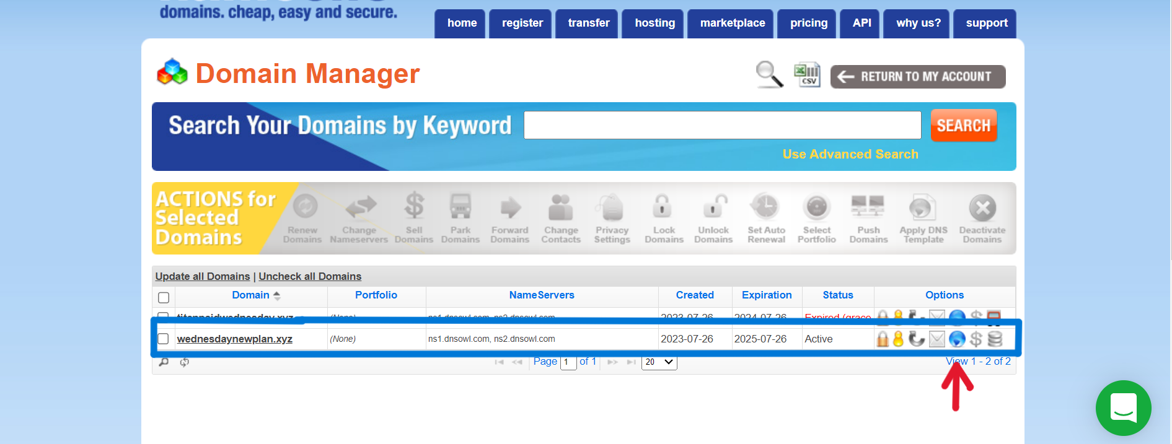Sort by the Created column header

click(695, 295)
